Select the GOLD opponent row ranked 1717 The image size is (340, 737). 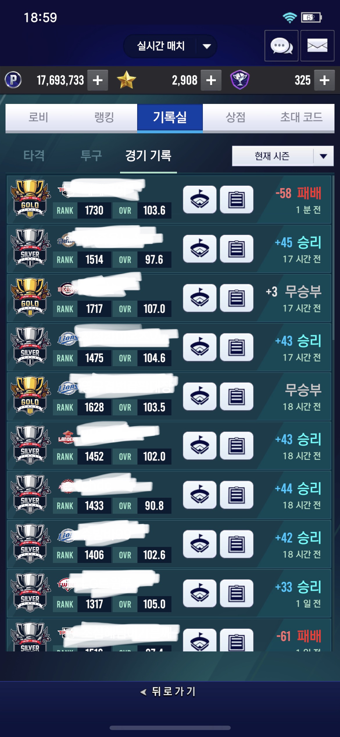pos(169,298)
